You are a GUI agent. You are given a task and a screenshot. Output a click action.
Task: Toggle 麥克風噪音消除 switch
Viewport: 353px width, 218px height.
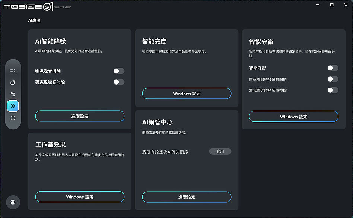(119, 82)
